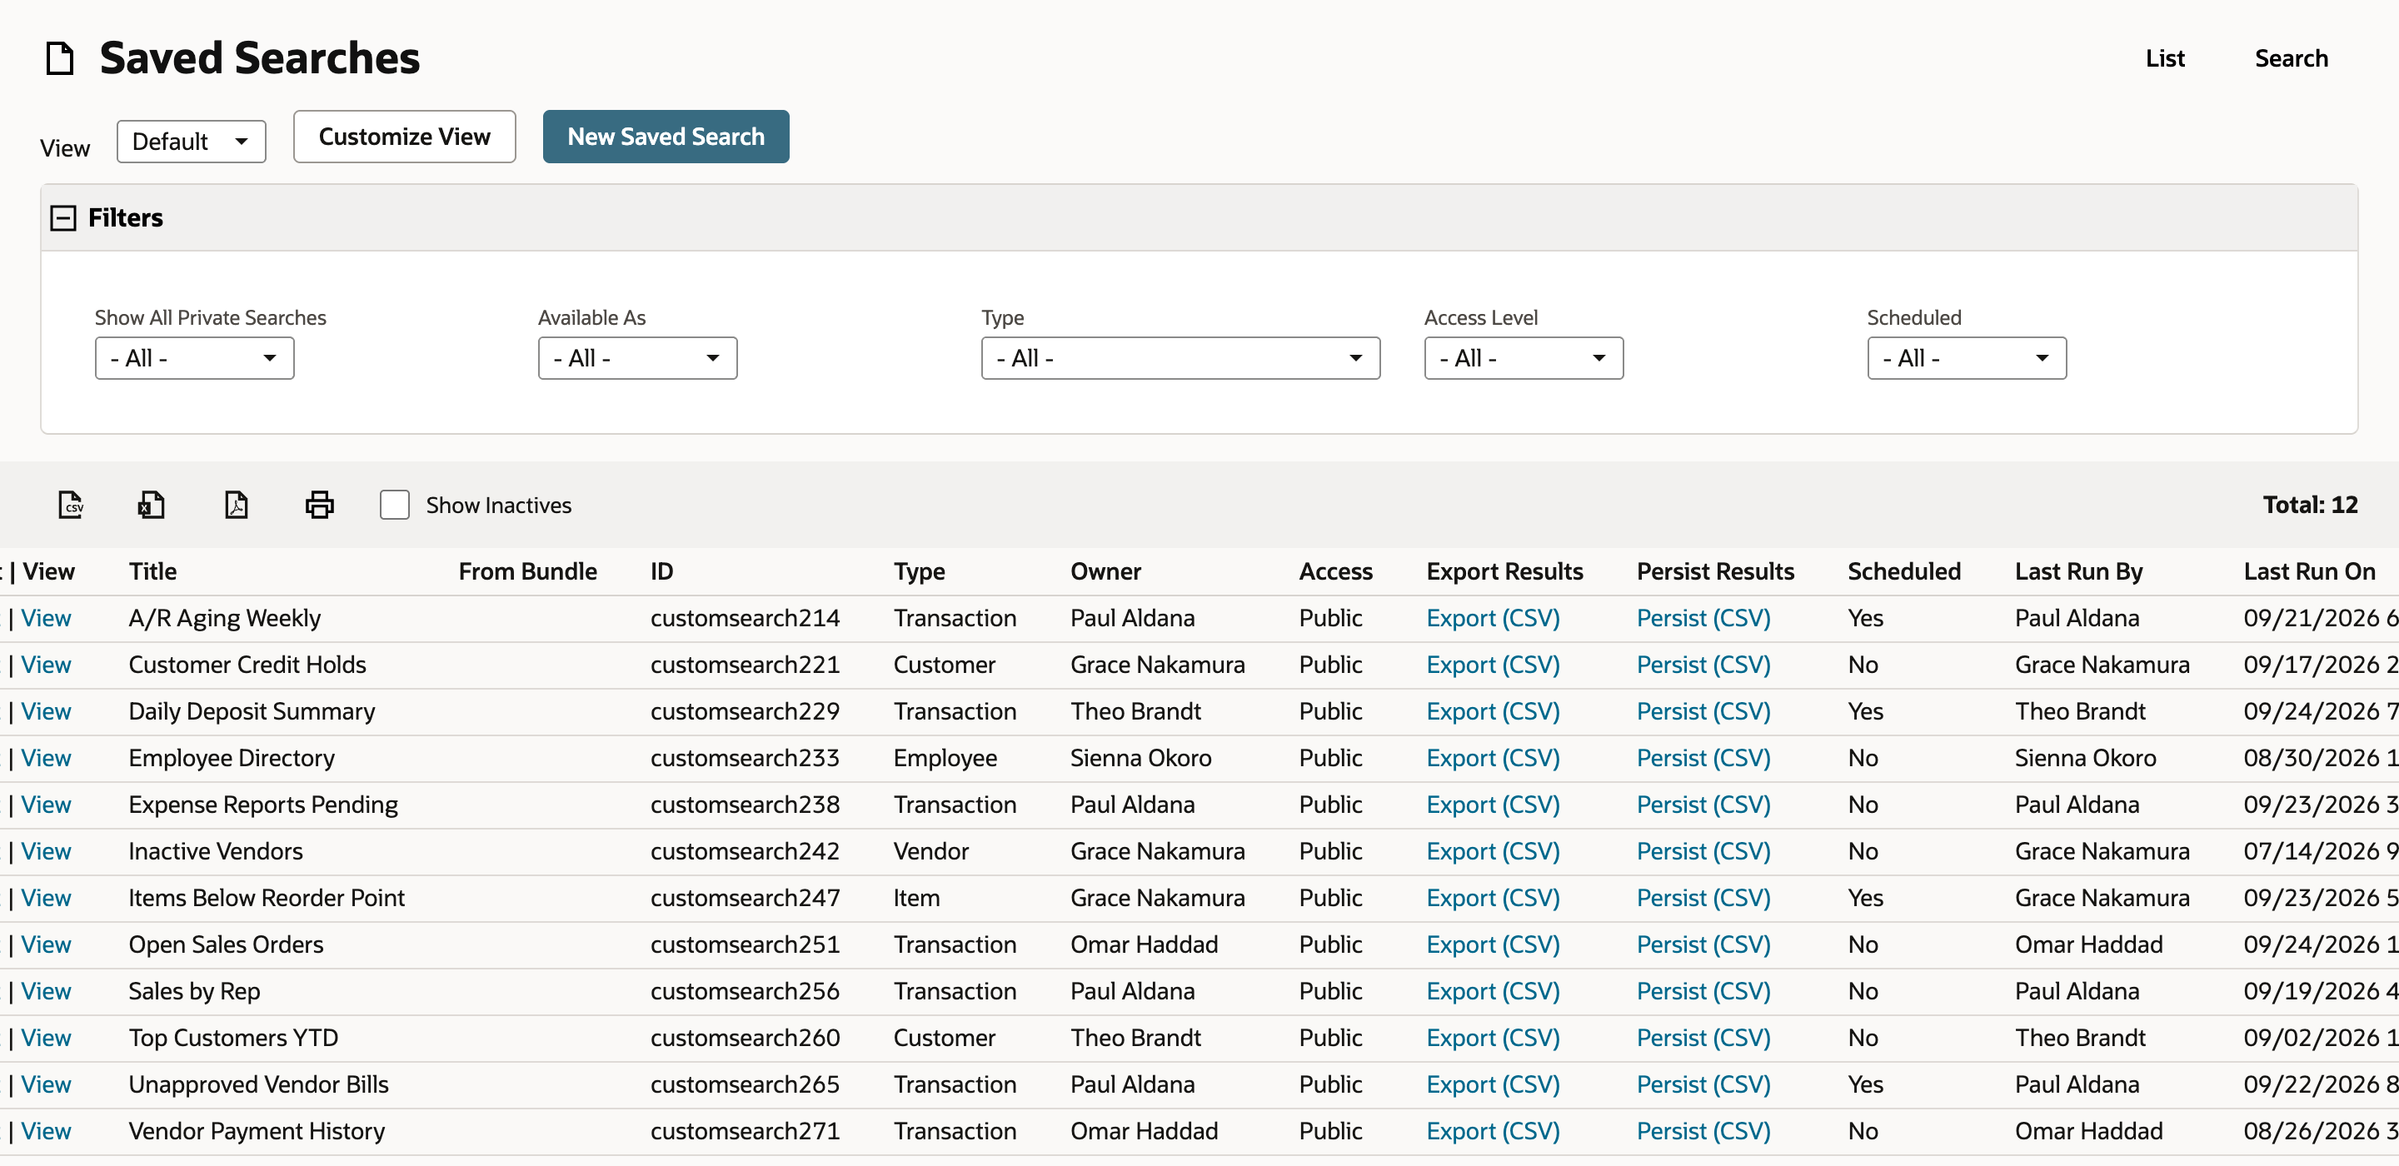The image size is (2399, 1166).
Task: Export CSV for Unapproved Vendor Bills
Action: point(1493,1084)
